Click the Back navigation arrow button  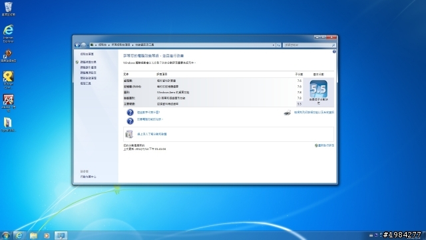pos(77,45)
